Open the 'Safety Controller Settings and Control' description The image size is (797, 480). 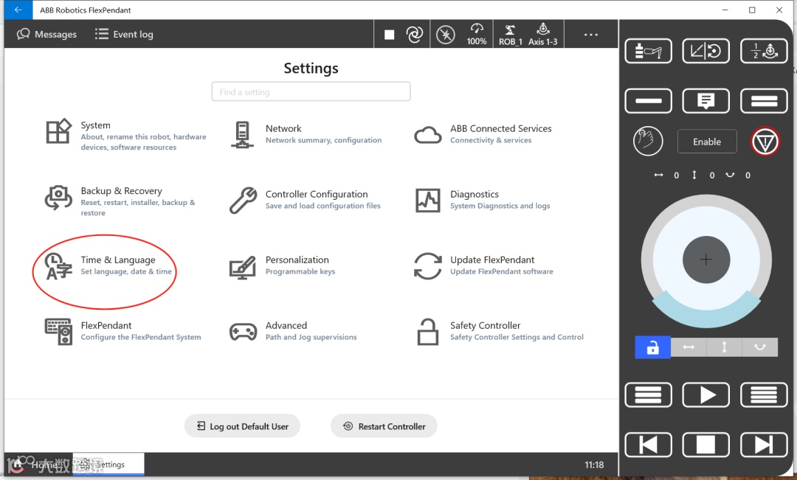(x=517, y=337)
